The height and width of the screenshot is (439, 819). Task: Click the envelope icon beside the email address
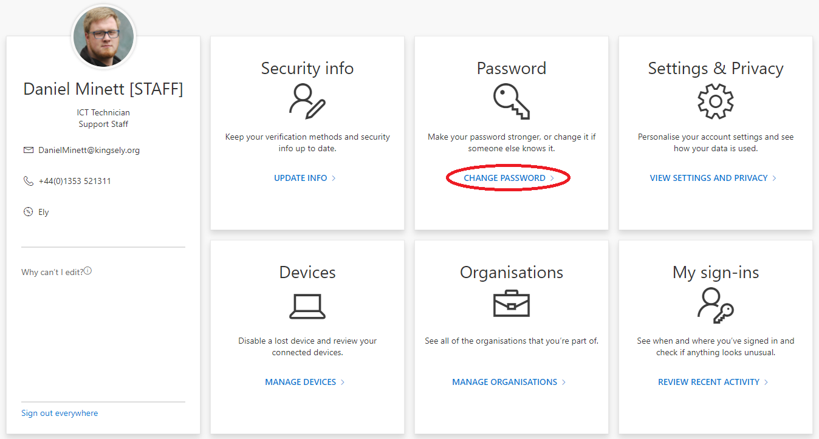[29, 150]
